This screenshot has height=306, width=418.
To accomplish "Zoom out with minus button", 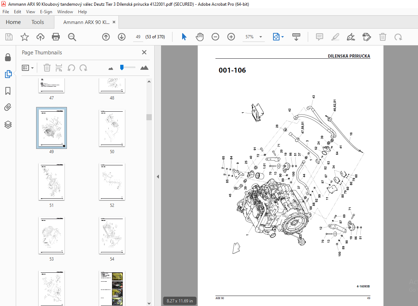I will (x=215, y=37).
